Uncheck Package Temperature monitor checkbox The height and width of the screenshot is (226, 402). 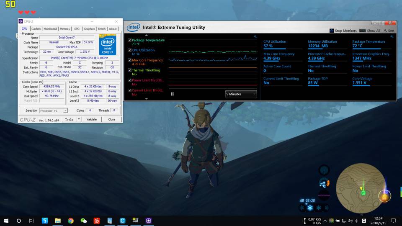tap(129, 40)
